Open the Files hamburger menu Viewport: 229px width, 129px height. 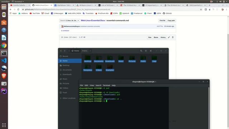[x=151, y=51]
